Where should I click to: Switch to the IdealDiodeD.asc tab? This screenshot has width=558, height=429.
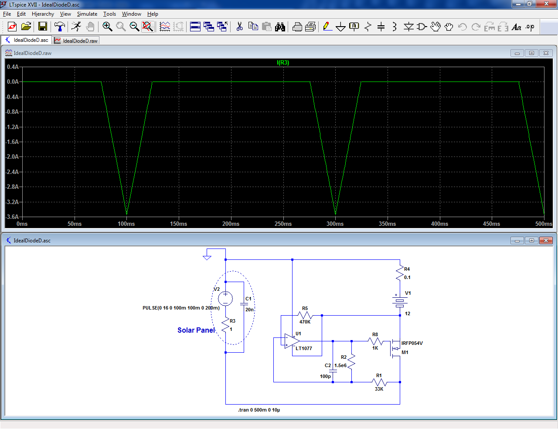tap(26, 40)
